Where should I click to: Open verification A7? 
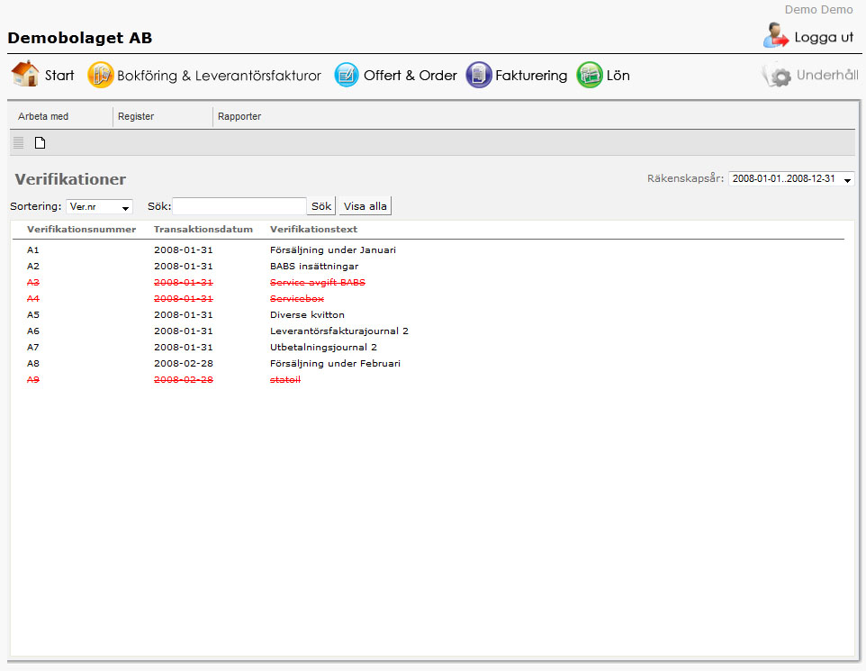point(33,347)
